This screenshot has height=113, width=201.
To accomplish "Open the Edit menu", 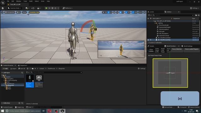I will [x=13, y=1].
